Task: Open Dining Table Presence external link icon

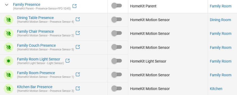Action: click(x=78, y=19)
